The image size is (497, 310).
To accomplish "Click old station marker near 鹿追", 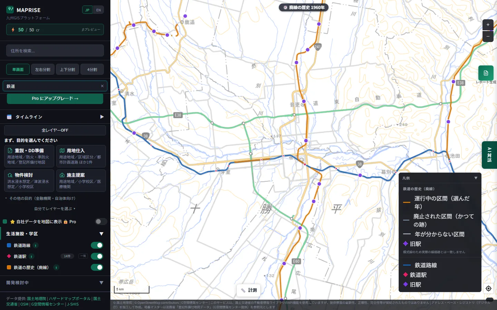I will 185,16.
